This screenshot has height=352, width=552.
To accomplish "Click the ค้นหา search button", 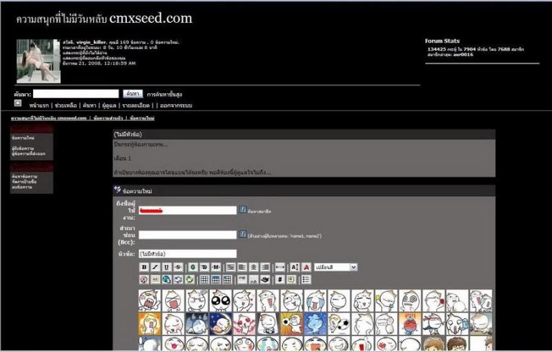I will [132, 94].
